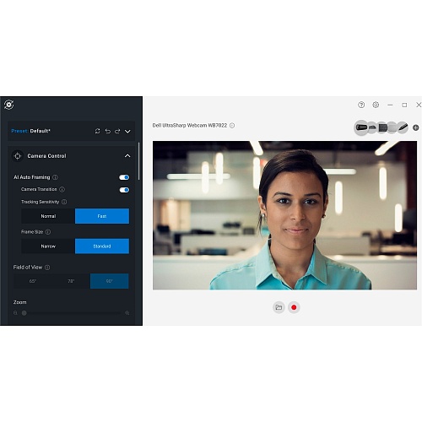This screenshot has height=422, width=422.
Task: Open the settings gear icon
Action: pyautogui.click(x=376, y=105)
